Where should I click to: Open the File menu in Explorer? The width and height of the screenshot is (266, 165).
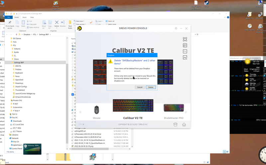pyautogui.click(x=8, y=17)
